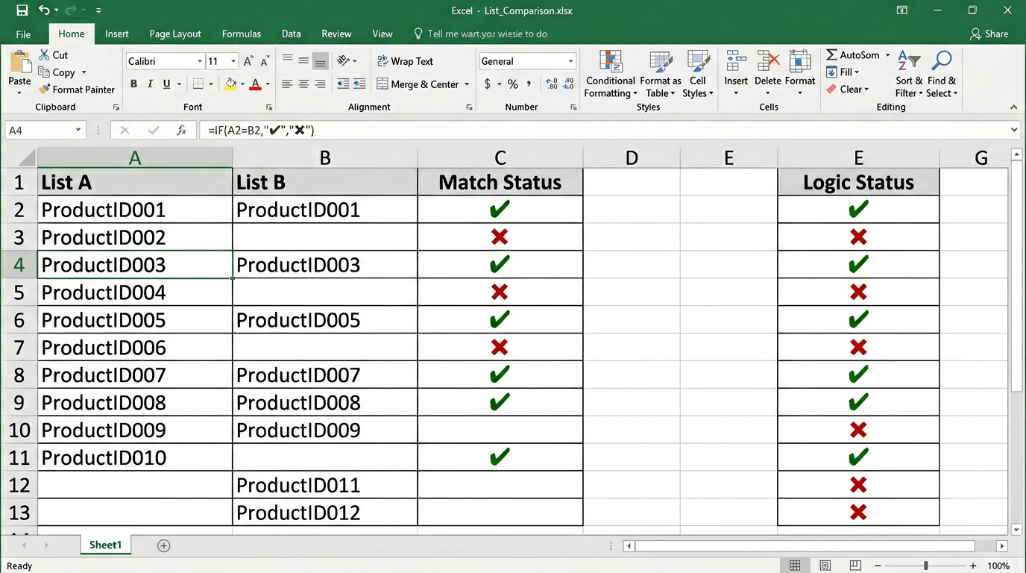Click the AutoSum icon
This screenshot has height=573, width=1026.
pos(832,55)
